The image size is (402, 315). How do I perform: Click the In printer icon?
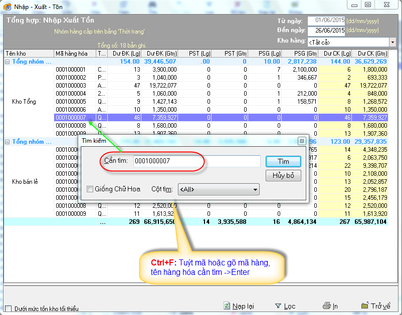[326, 305]
